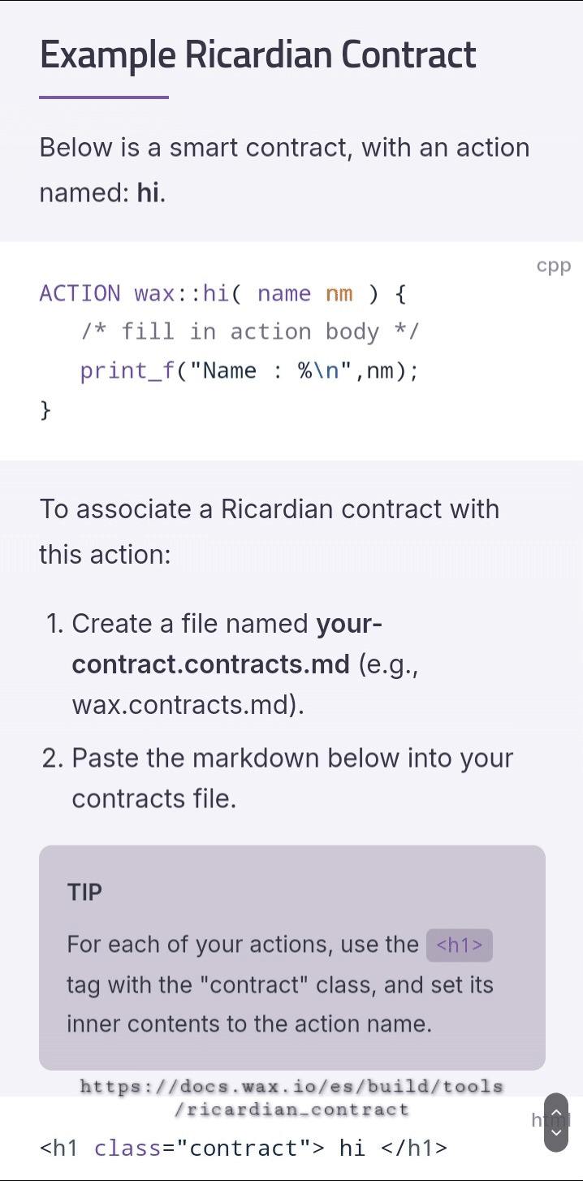Click the ACTION wax::hi code line
The width and height of the screenshot is (583, 1181).
(x=222, y=293)
